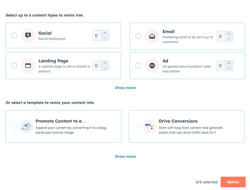Enable the Landing Page checkbox

[14, 65]
